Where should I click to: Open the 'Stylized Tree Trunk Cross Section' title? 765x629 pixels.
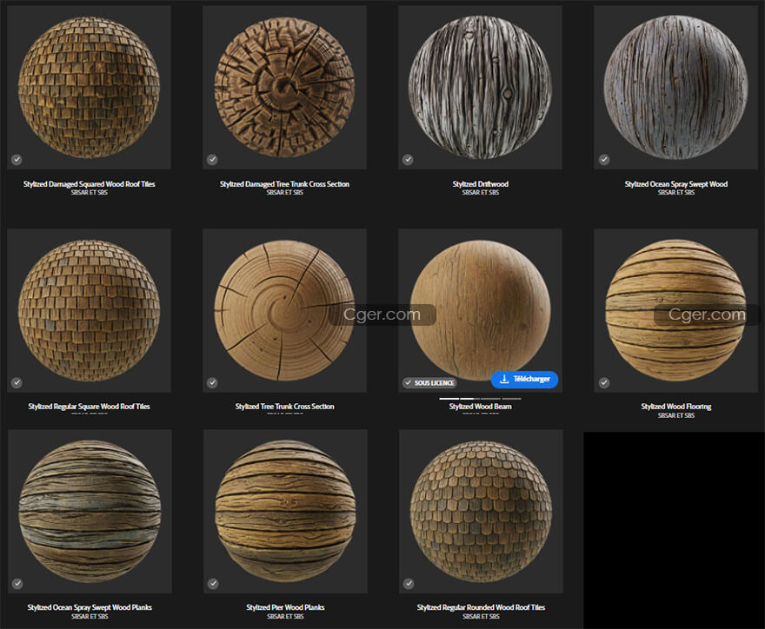click(284, 407)
